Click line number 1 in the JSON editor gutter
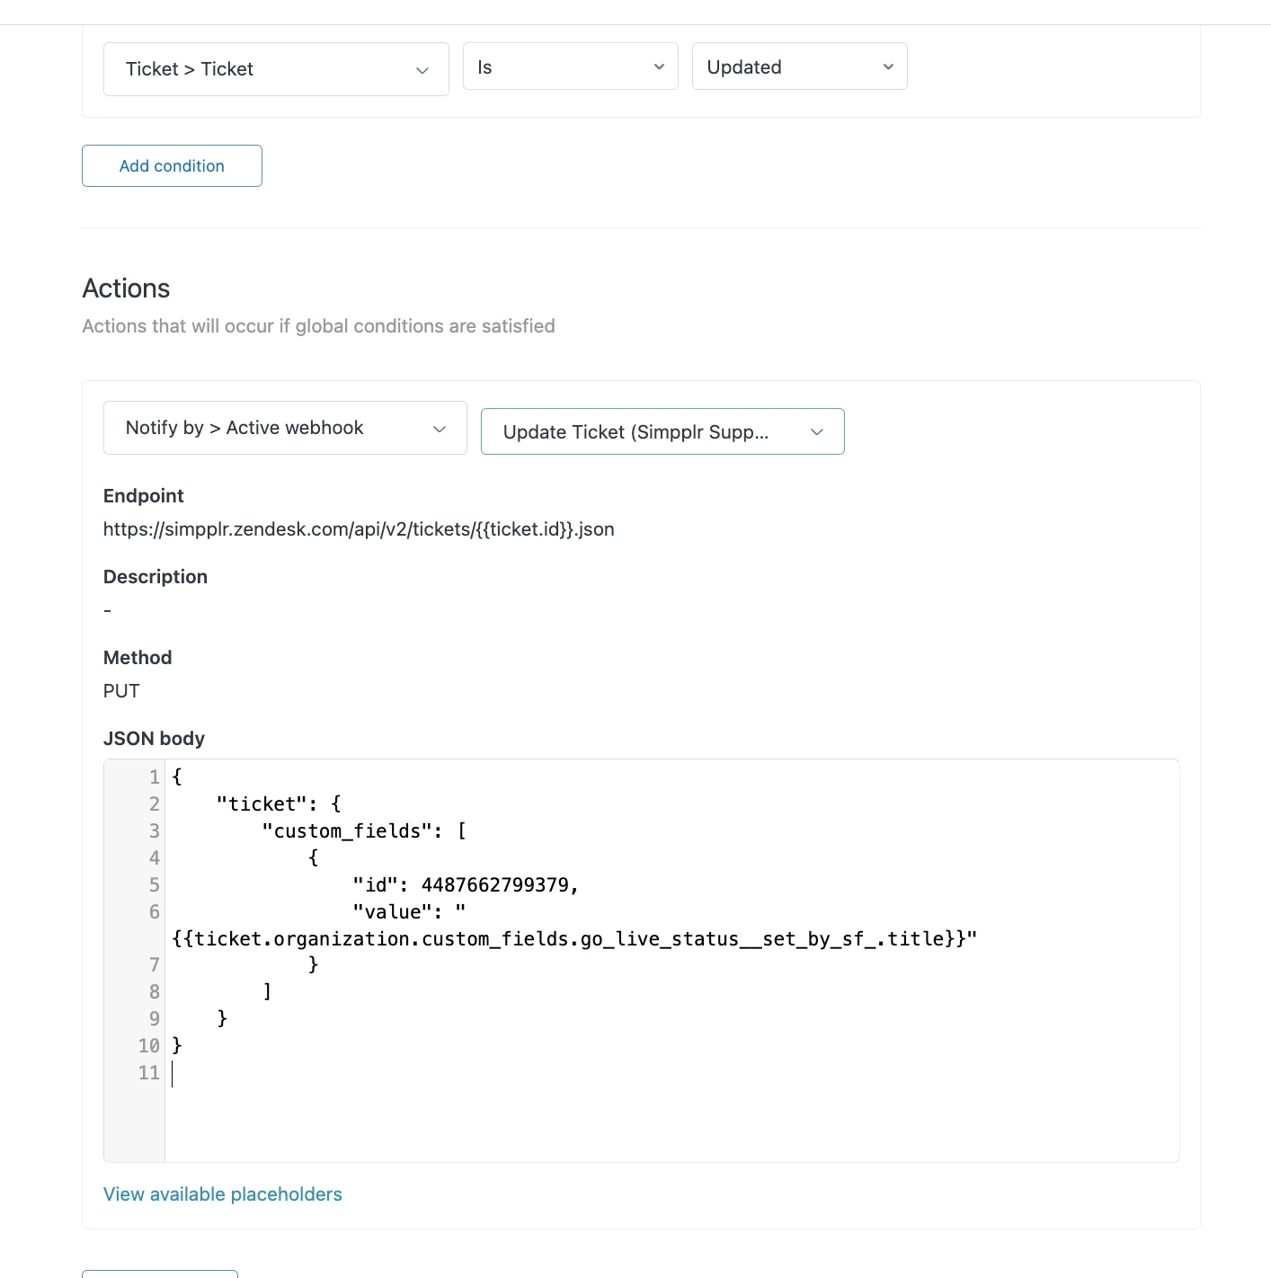This screenshot has width=1271, height=1278. point(154,777)
